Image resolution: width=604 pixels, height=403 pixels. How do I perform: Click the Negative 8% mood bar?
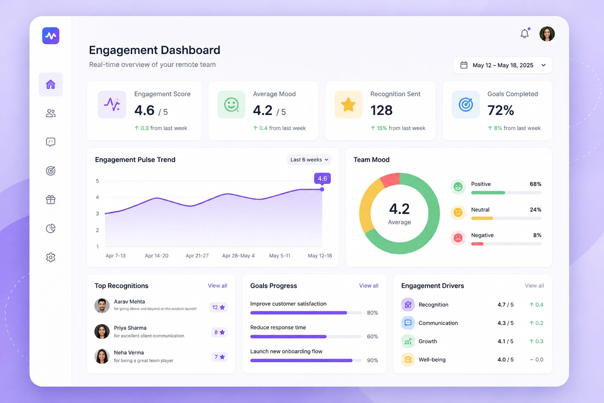pyautogui.click(x=506, y=244)
